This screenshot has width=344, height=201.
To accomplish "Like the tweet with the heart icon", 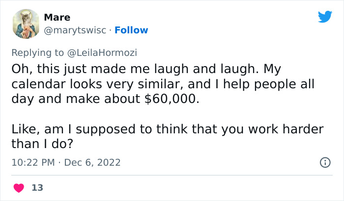I will coord(18,188).
